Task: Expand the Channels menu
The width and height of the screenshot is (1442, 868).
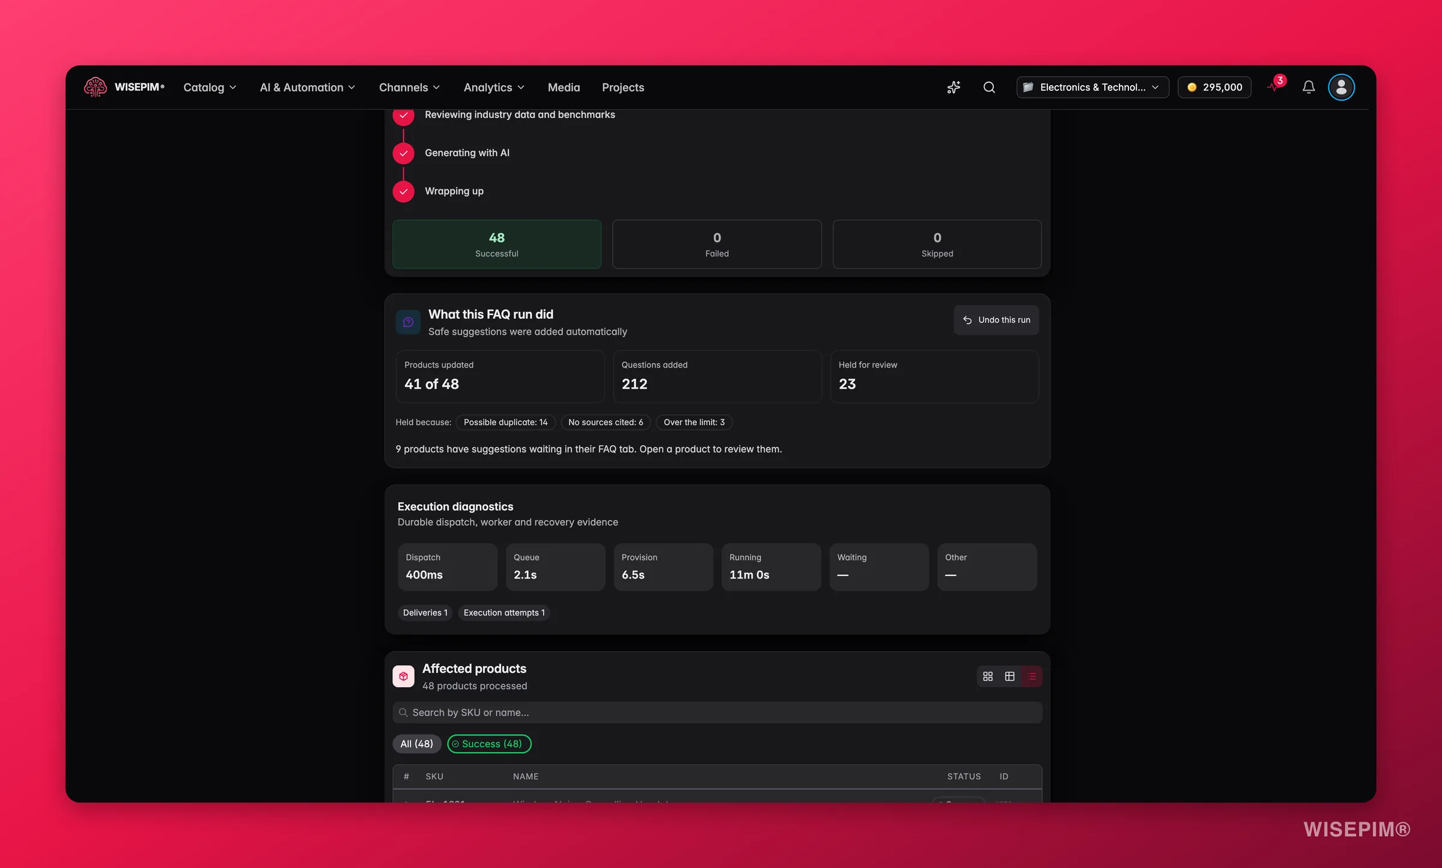Action: tap(409, 88)
